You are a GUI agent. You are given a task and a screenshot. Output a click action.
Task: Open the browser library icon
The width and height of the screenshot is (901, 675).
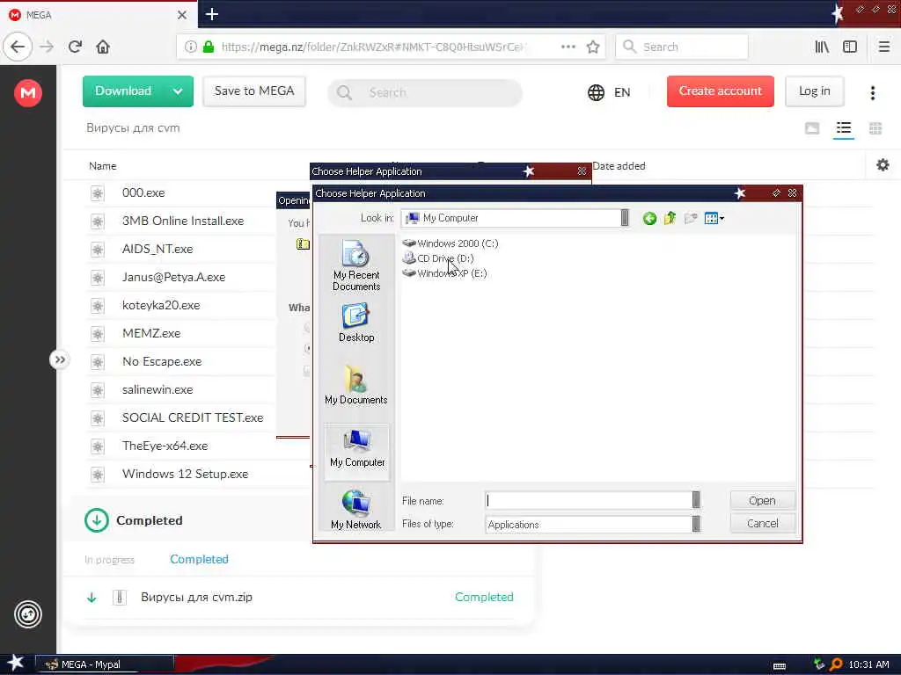pyautogui.click(x=822, y=47)
